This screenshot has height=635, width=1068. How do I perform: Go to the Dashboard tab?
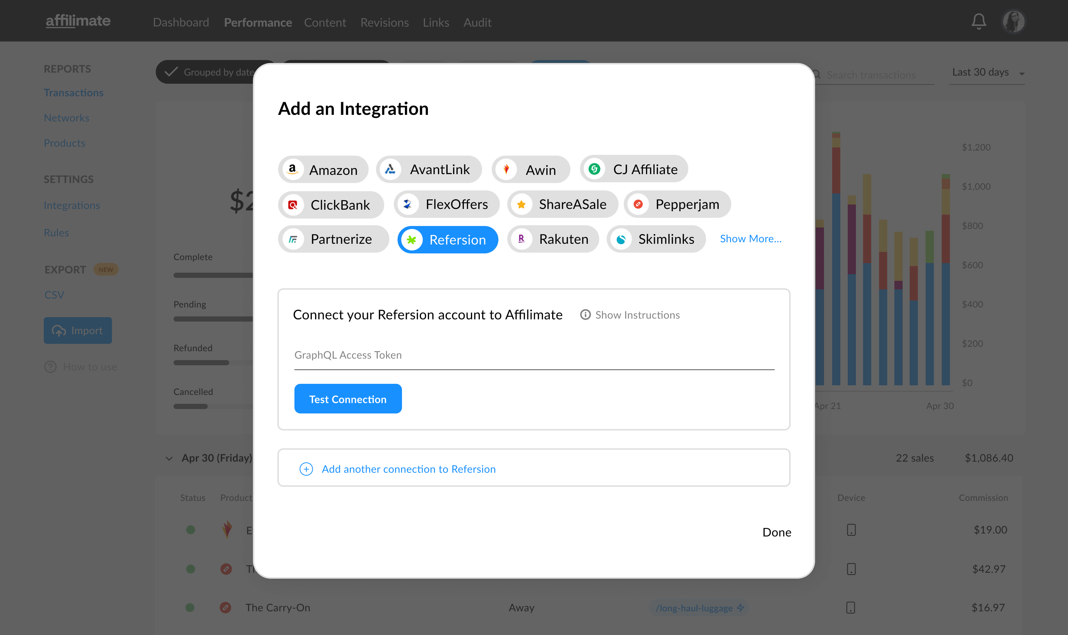tap(181, 22)
